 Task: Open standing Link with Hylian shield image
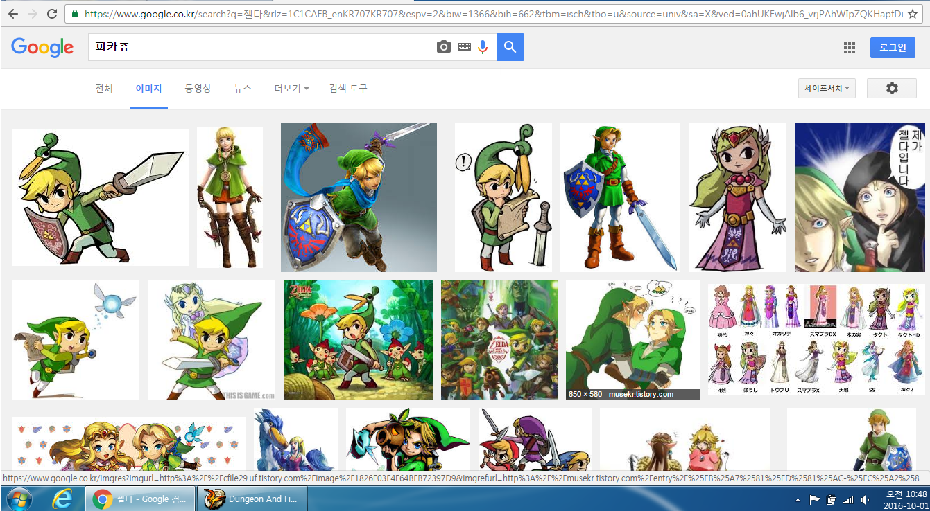tap(620, 197)
